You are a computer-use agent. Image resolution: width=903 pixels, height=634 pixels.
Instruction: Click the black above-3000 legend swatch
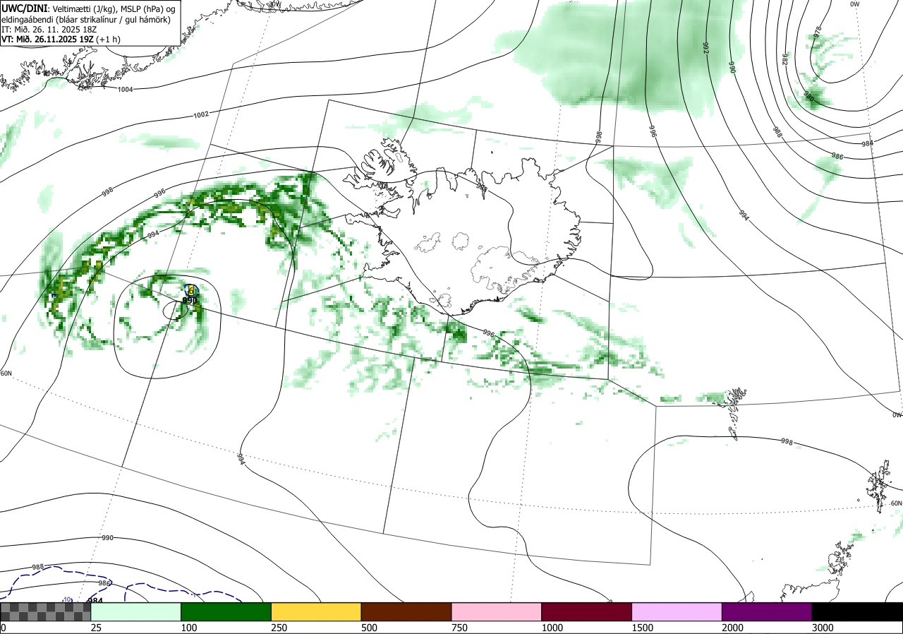pos(857,611)
